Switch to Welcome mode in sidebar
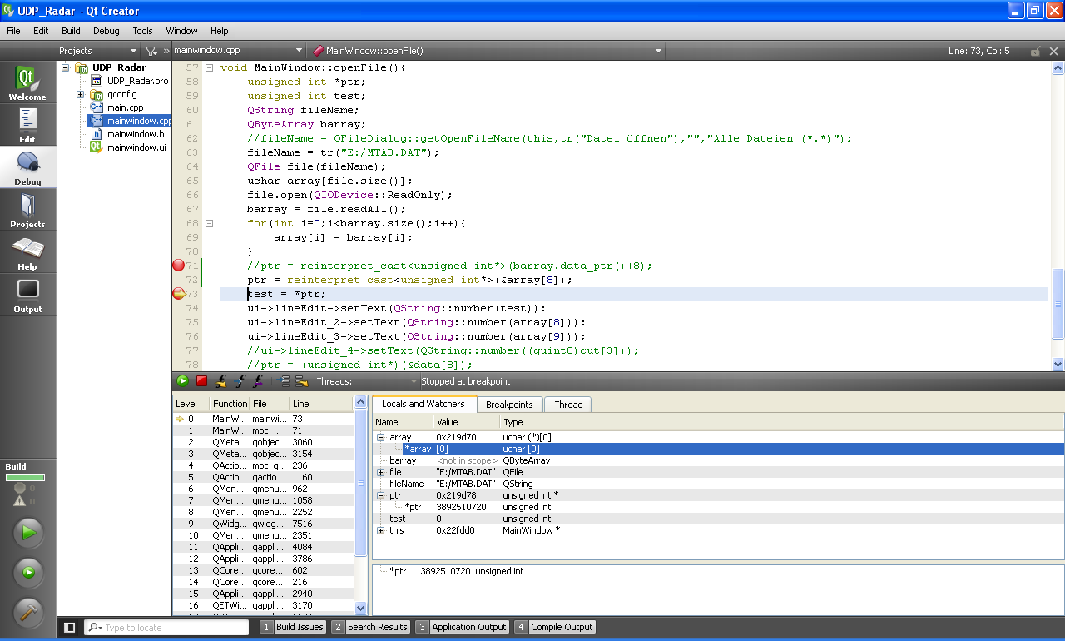This screenshot has width=1065, height=641. click(27, 83)
